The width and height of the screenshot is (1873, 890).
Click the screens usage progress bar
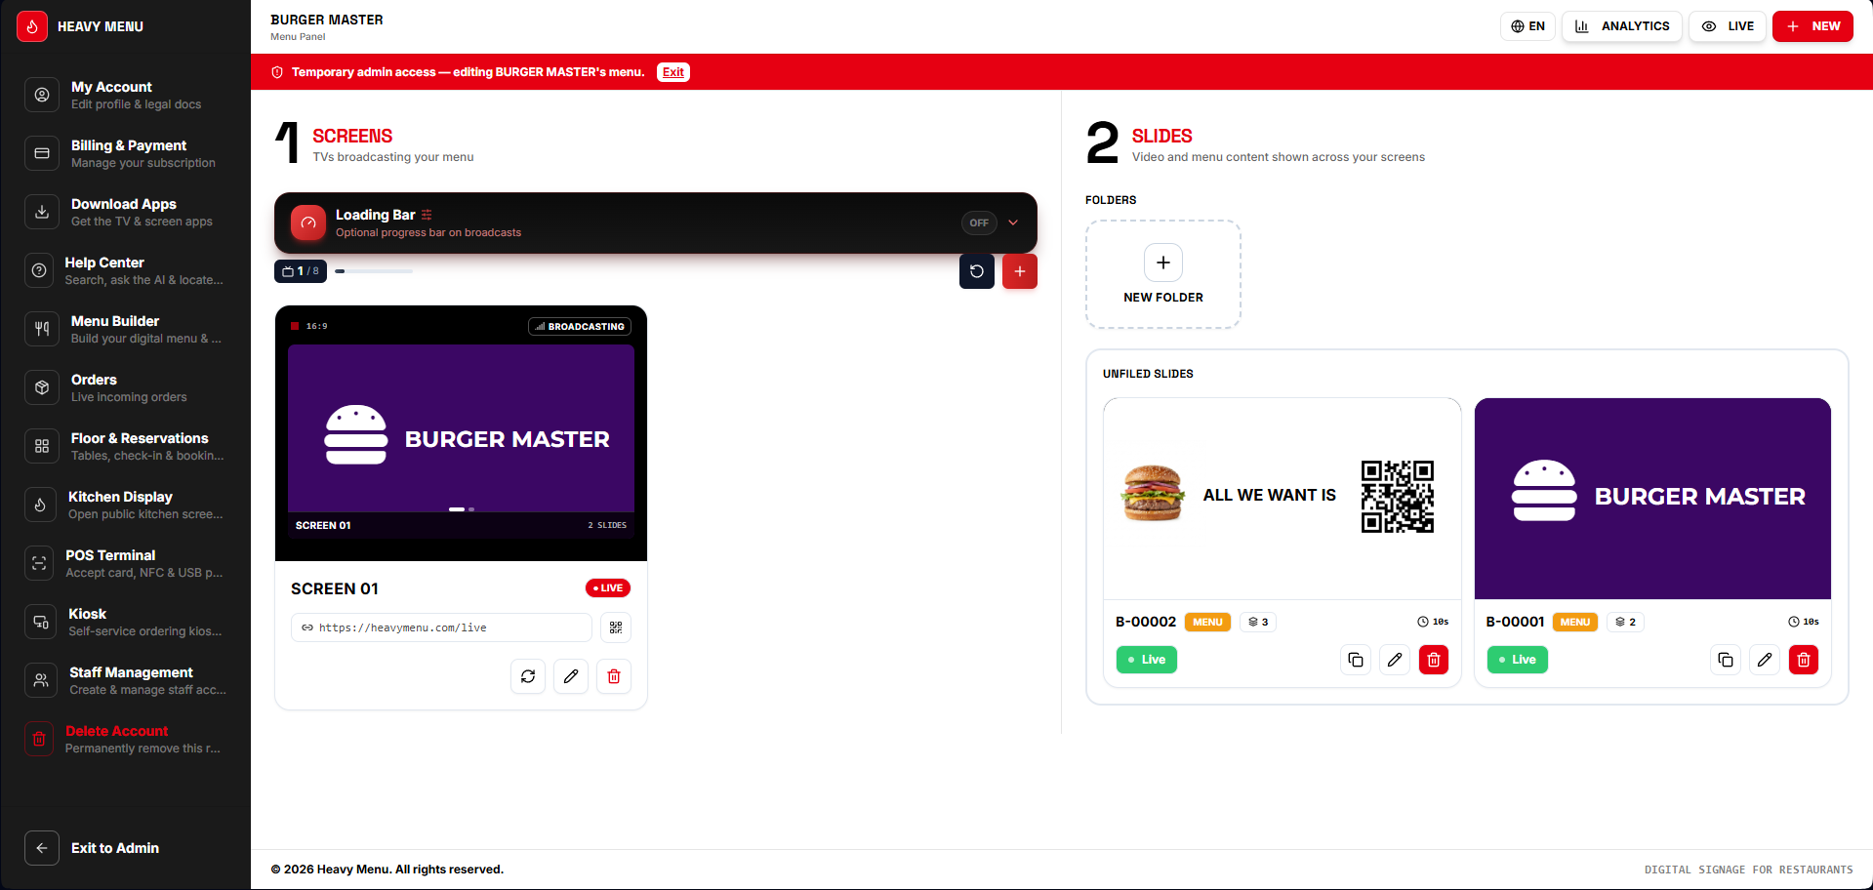point(374,271)
